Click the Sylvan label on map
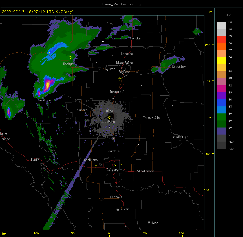 pyautogui.click(x=110, y=69)
